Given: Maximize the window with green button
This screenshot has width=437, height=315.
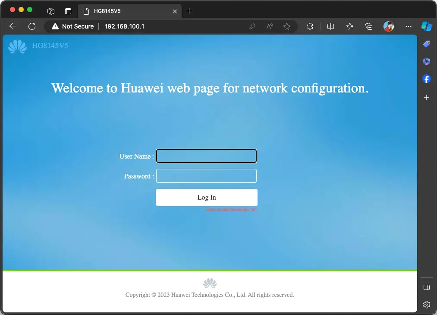Looking at the screenshot, I should click(x=30, y=10).
